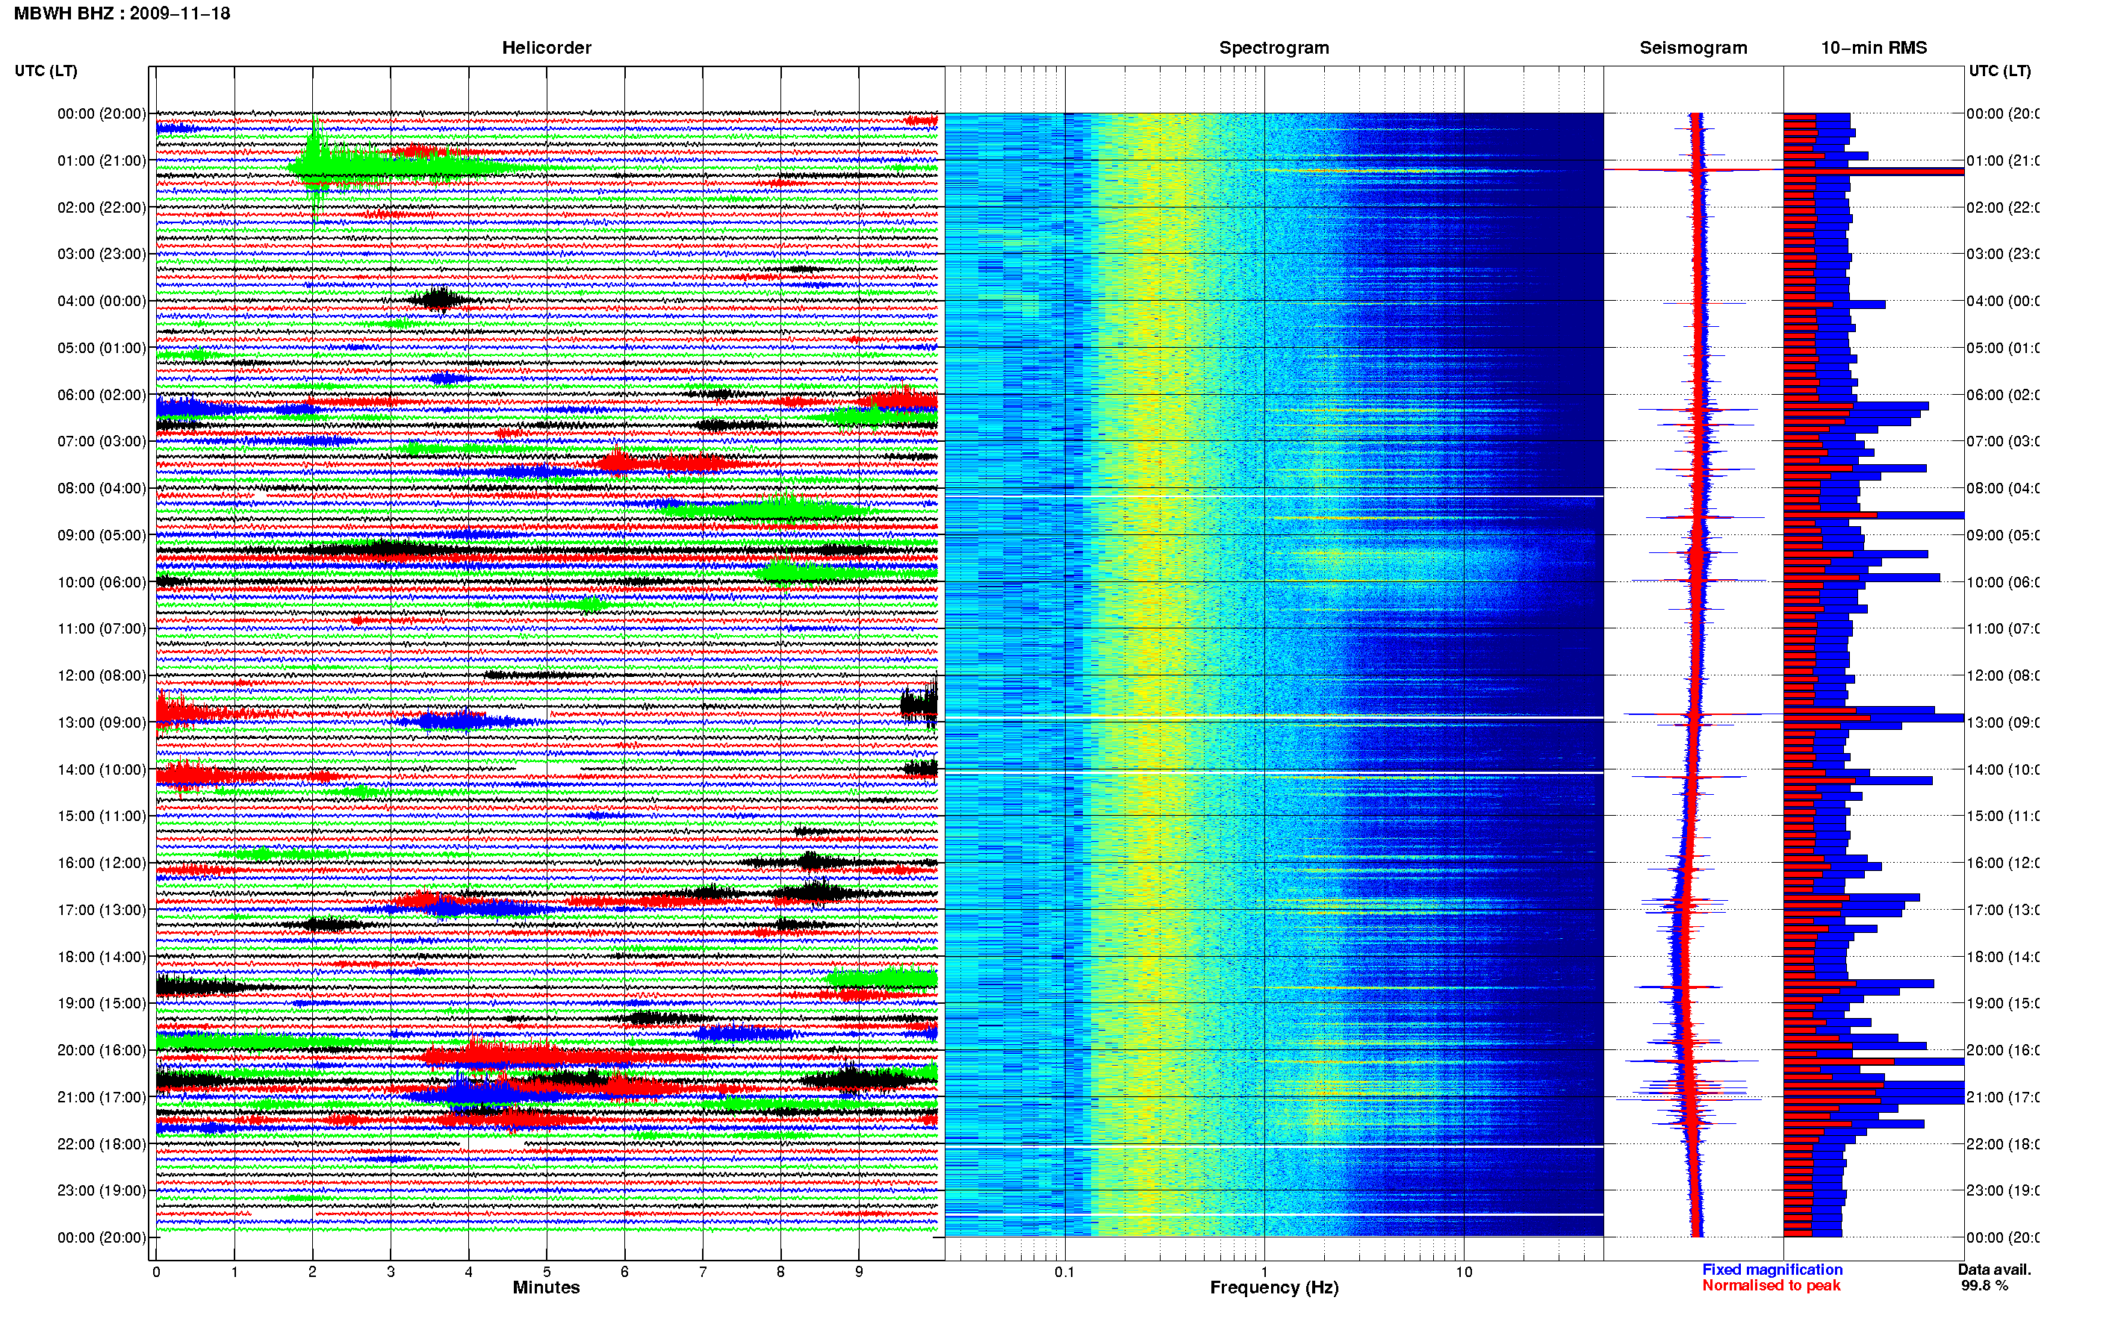
Task: Click the left 20:00 (16:00) time label
Action: [102, 1051]
